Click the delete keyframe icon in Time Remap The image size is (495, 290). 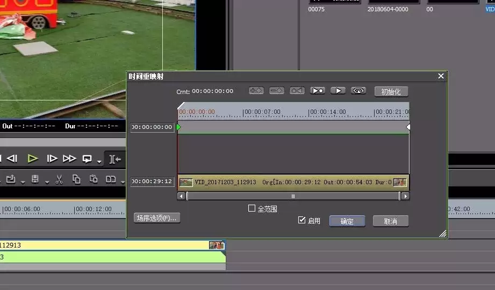277,91
